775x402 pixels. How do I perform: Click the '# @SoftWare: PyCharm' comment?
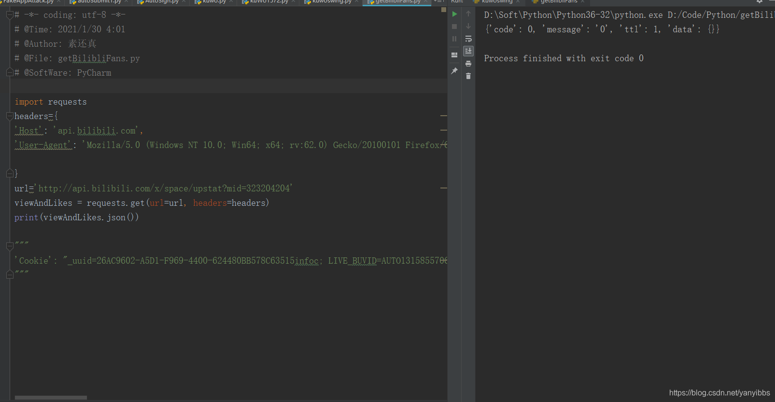coord(63,73)
